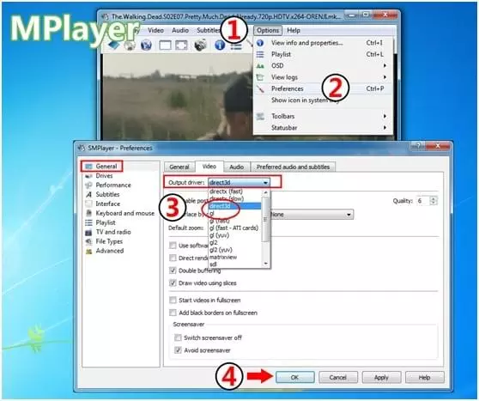
Task: Click the Open file toolbar icon
Action: point(114,46)
